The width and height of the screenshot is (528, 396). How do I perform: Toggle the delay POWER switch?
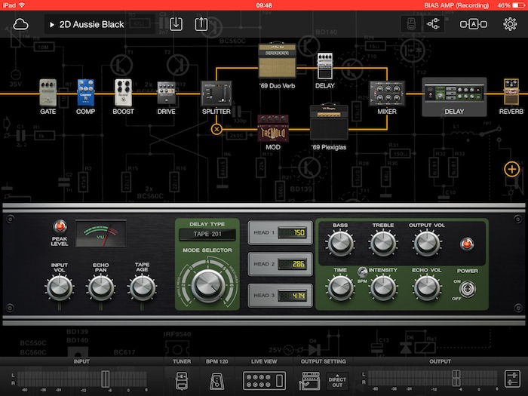click(467, 290)
